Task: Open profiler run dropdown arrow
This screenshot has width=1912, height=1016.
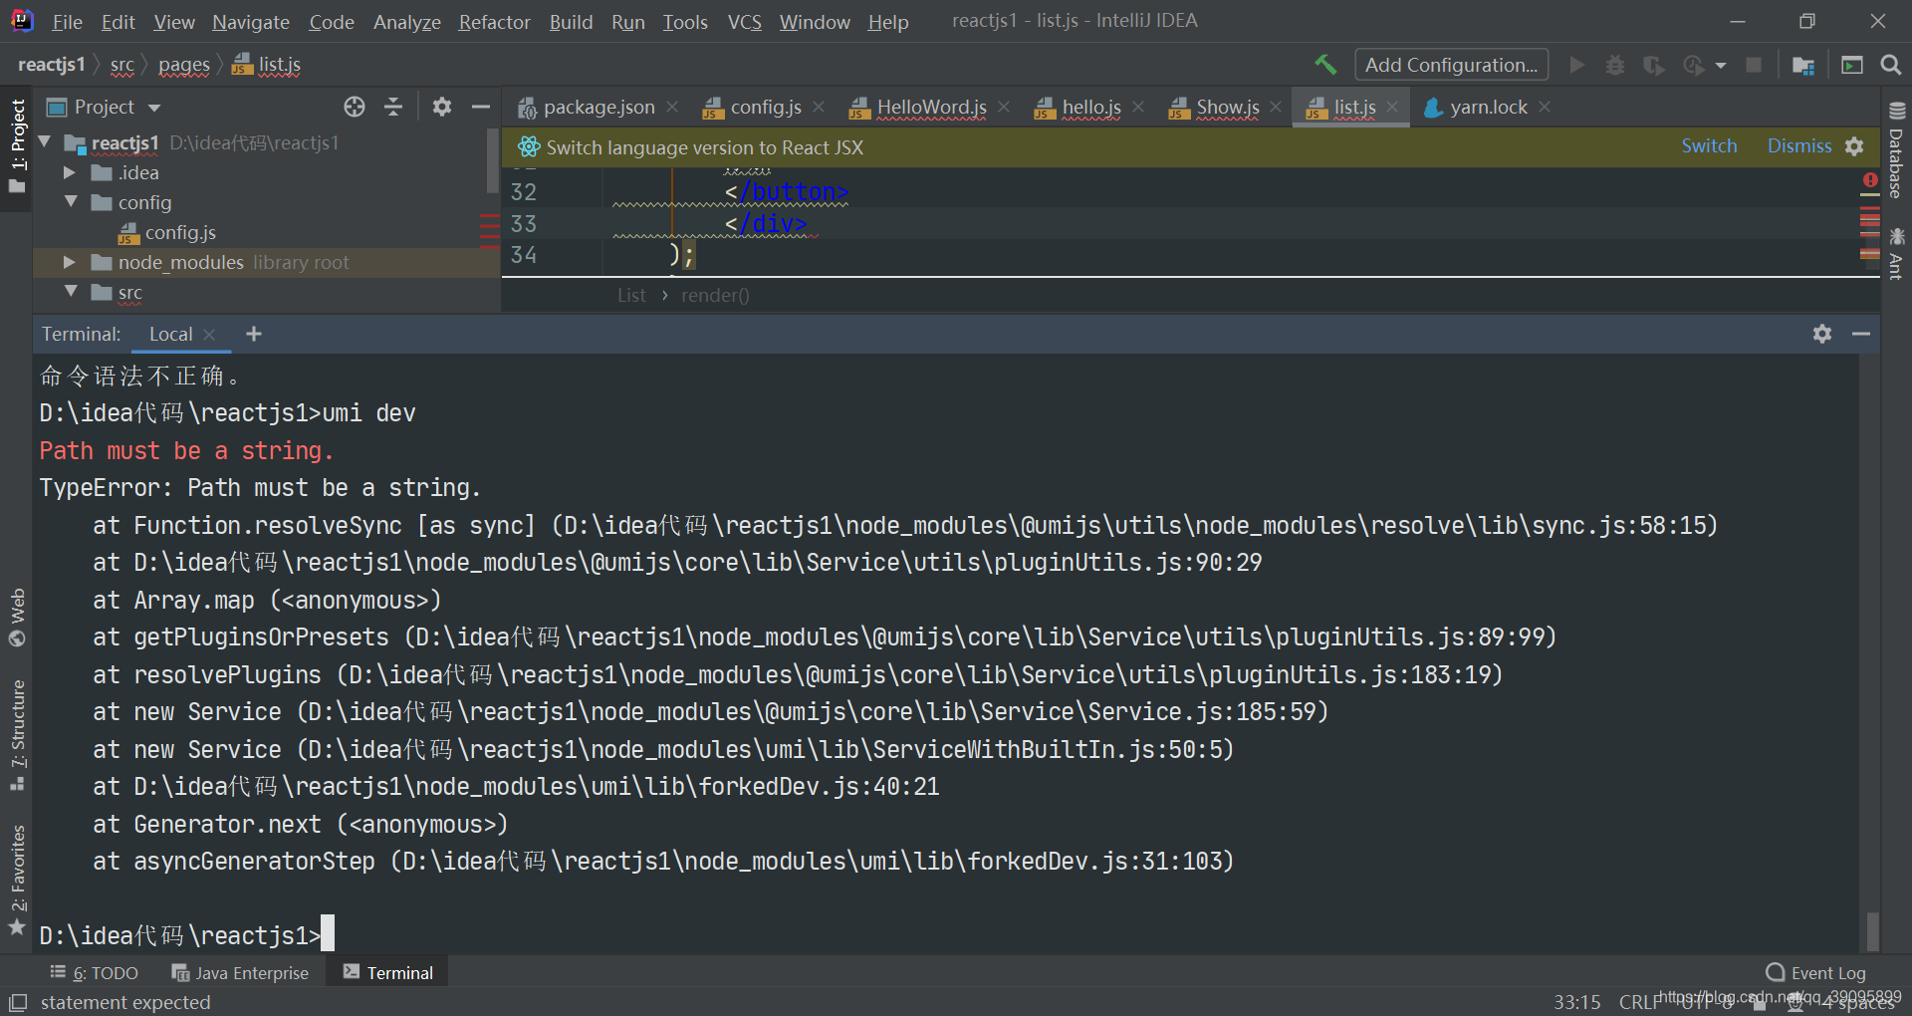Action: (x=1720, y=65)
